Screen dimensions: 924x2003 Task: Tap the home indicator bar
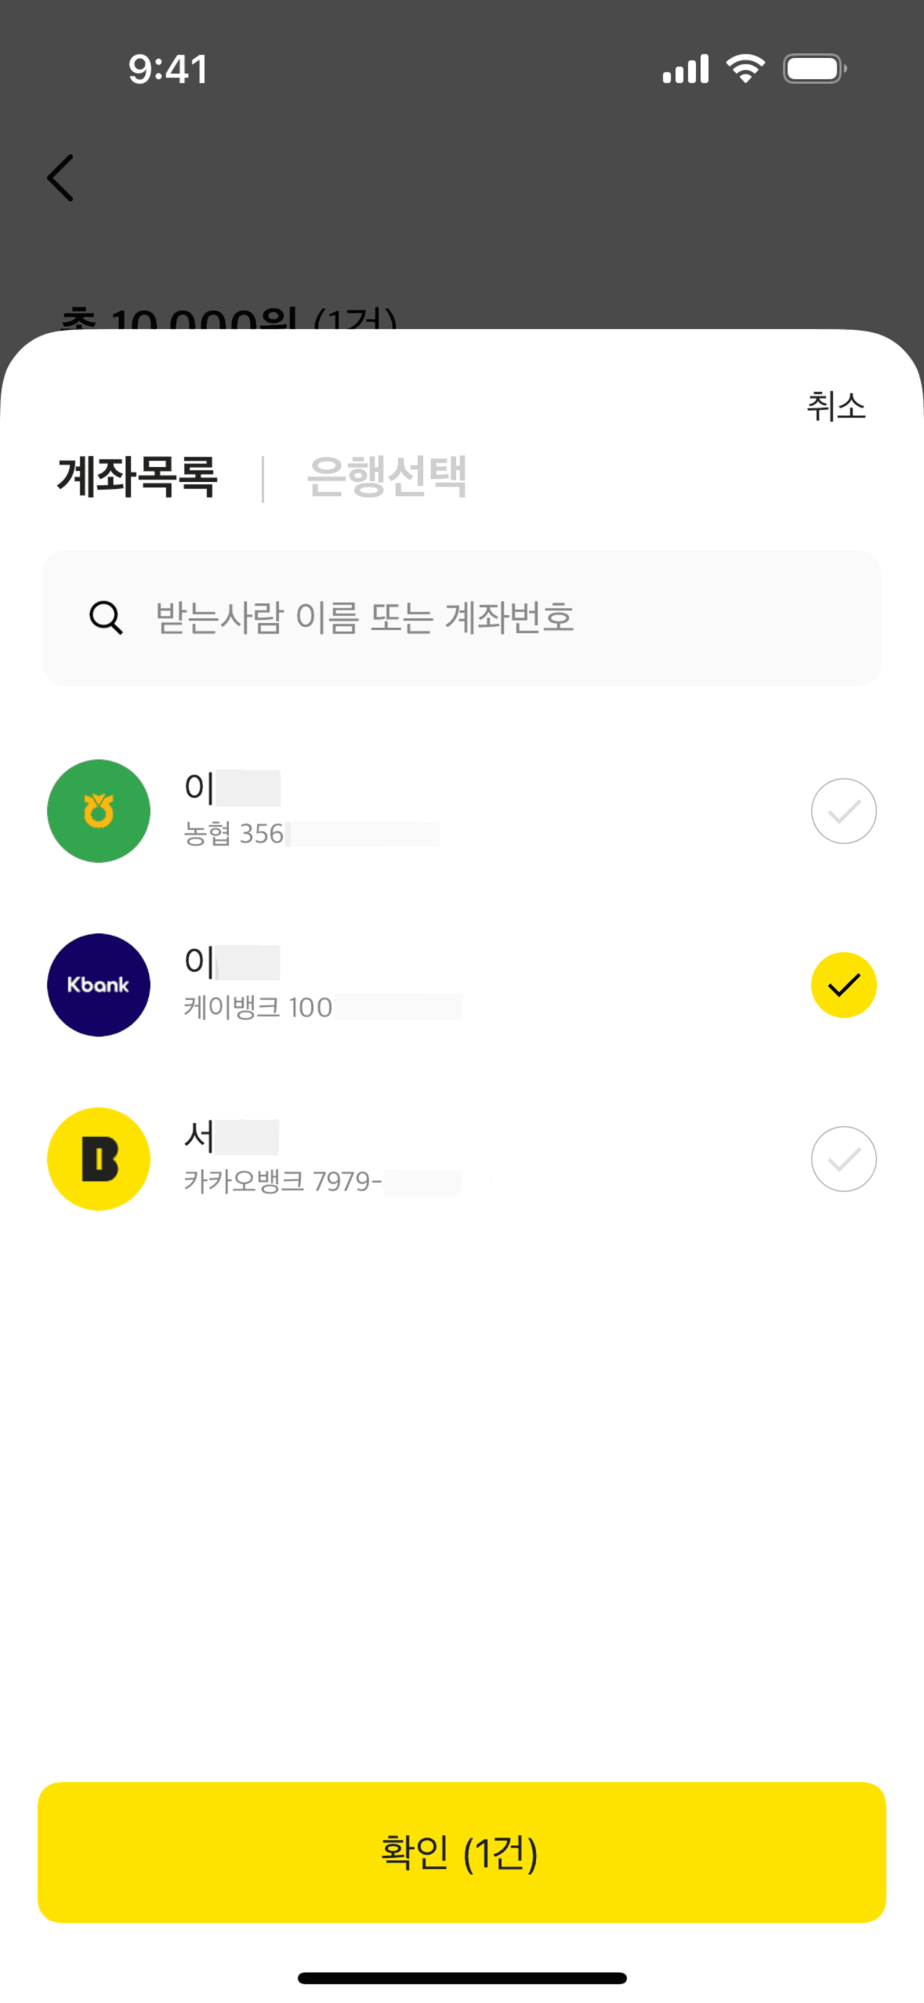[x=462, y=1977]
